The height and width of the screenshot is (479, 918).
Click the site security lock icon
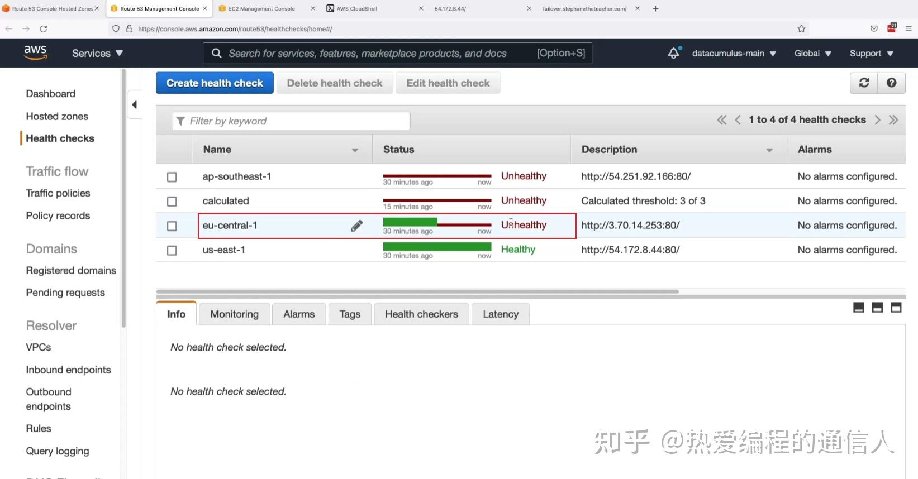coord(130,28)
